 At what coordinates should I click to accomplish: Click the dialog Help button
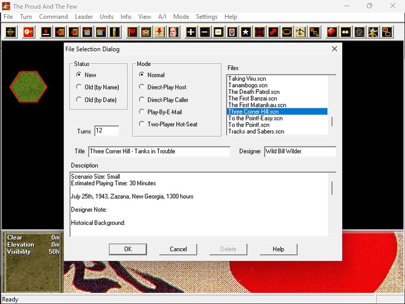click(x=278, y=249)
